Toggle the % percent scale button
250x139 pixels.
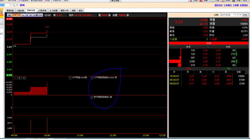tap(23, 15)
